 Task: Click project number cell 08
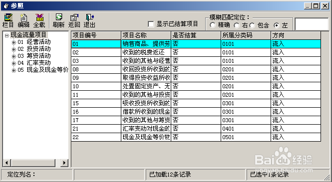[x=96, y=69]
